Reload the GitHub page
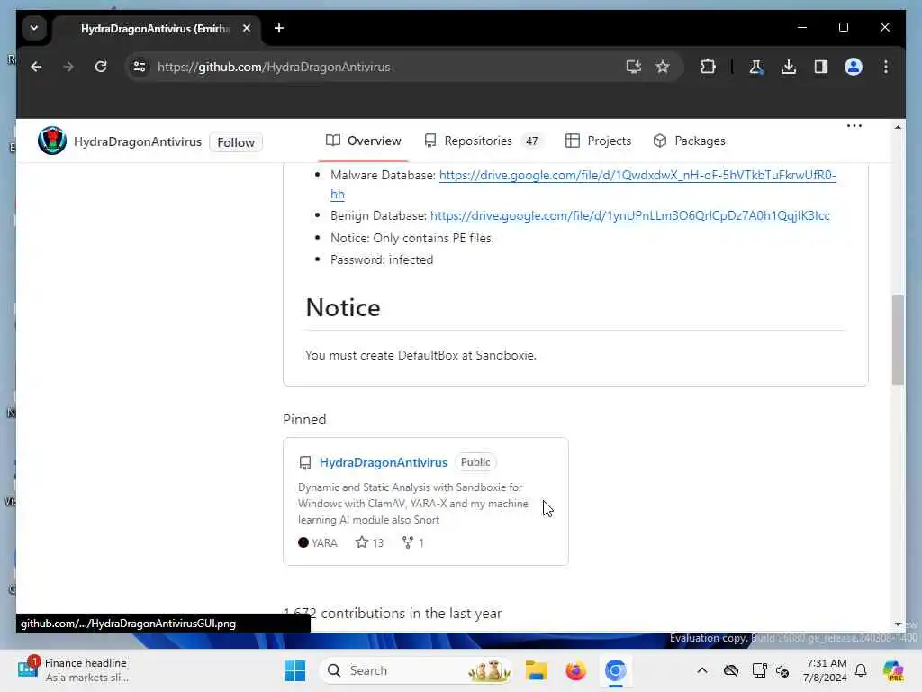 101,67
